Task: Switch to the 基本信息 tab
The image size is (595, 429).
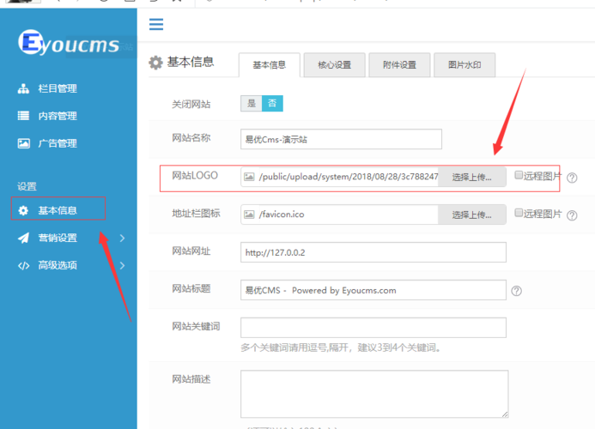Action: 270,65
